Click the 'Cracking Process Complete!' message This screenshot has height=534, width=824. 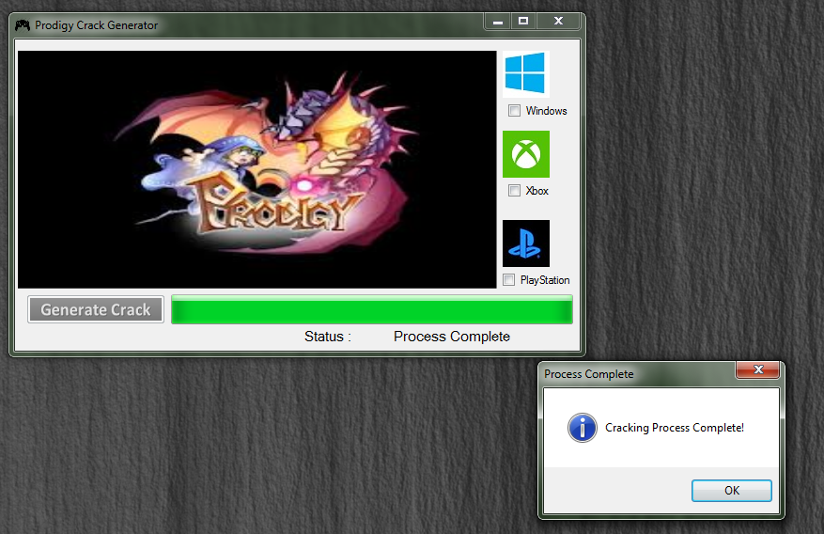(675, 428)
